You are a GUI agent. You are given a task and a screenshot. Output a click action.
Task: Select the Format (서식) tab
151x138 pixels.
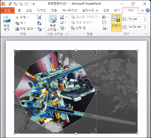tap(131, 10)
